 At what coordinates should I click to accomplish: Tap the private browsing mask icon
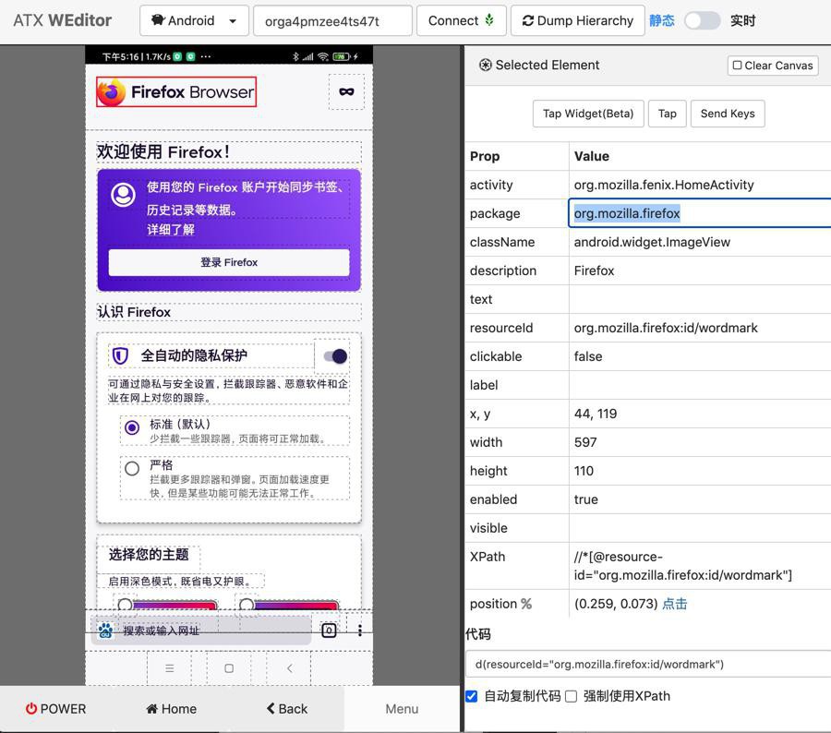(x=346, y=91)
